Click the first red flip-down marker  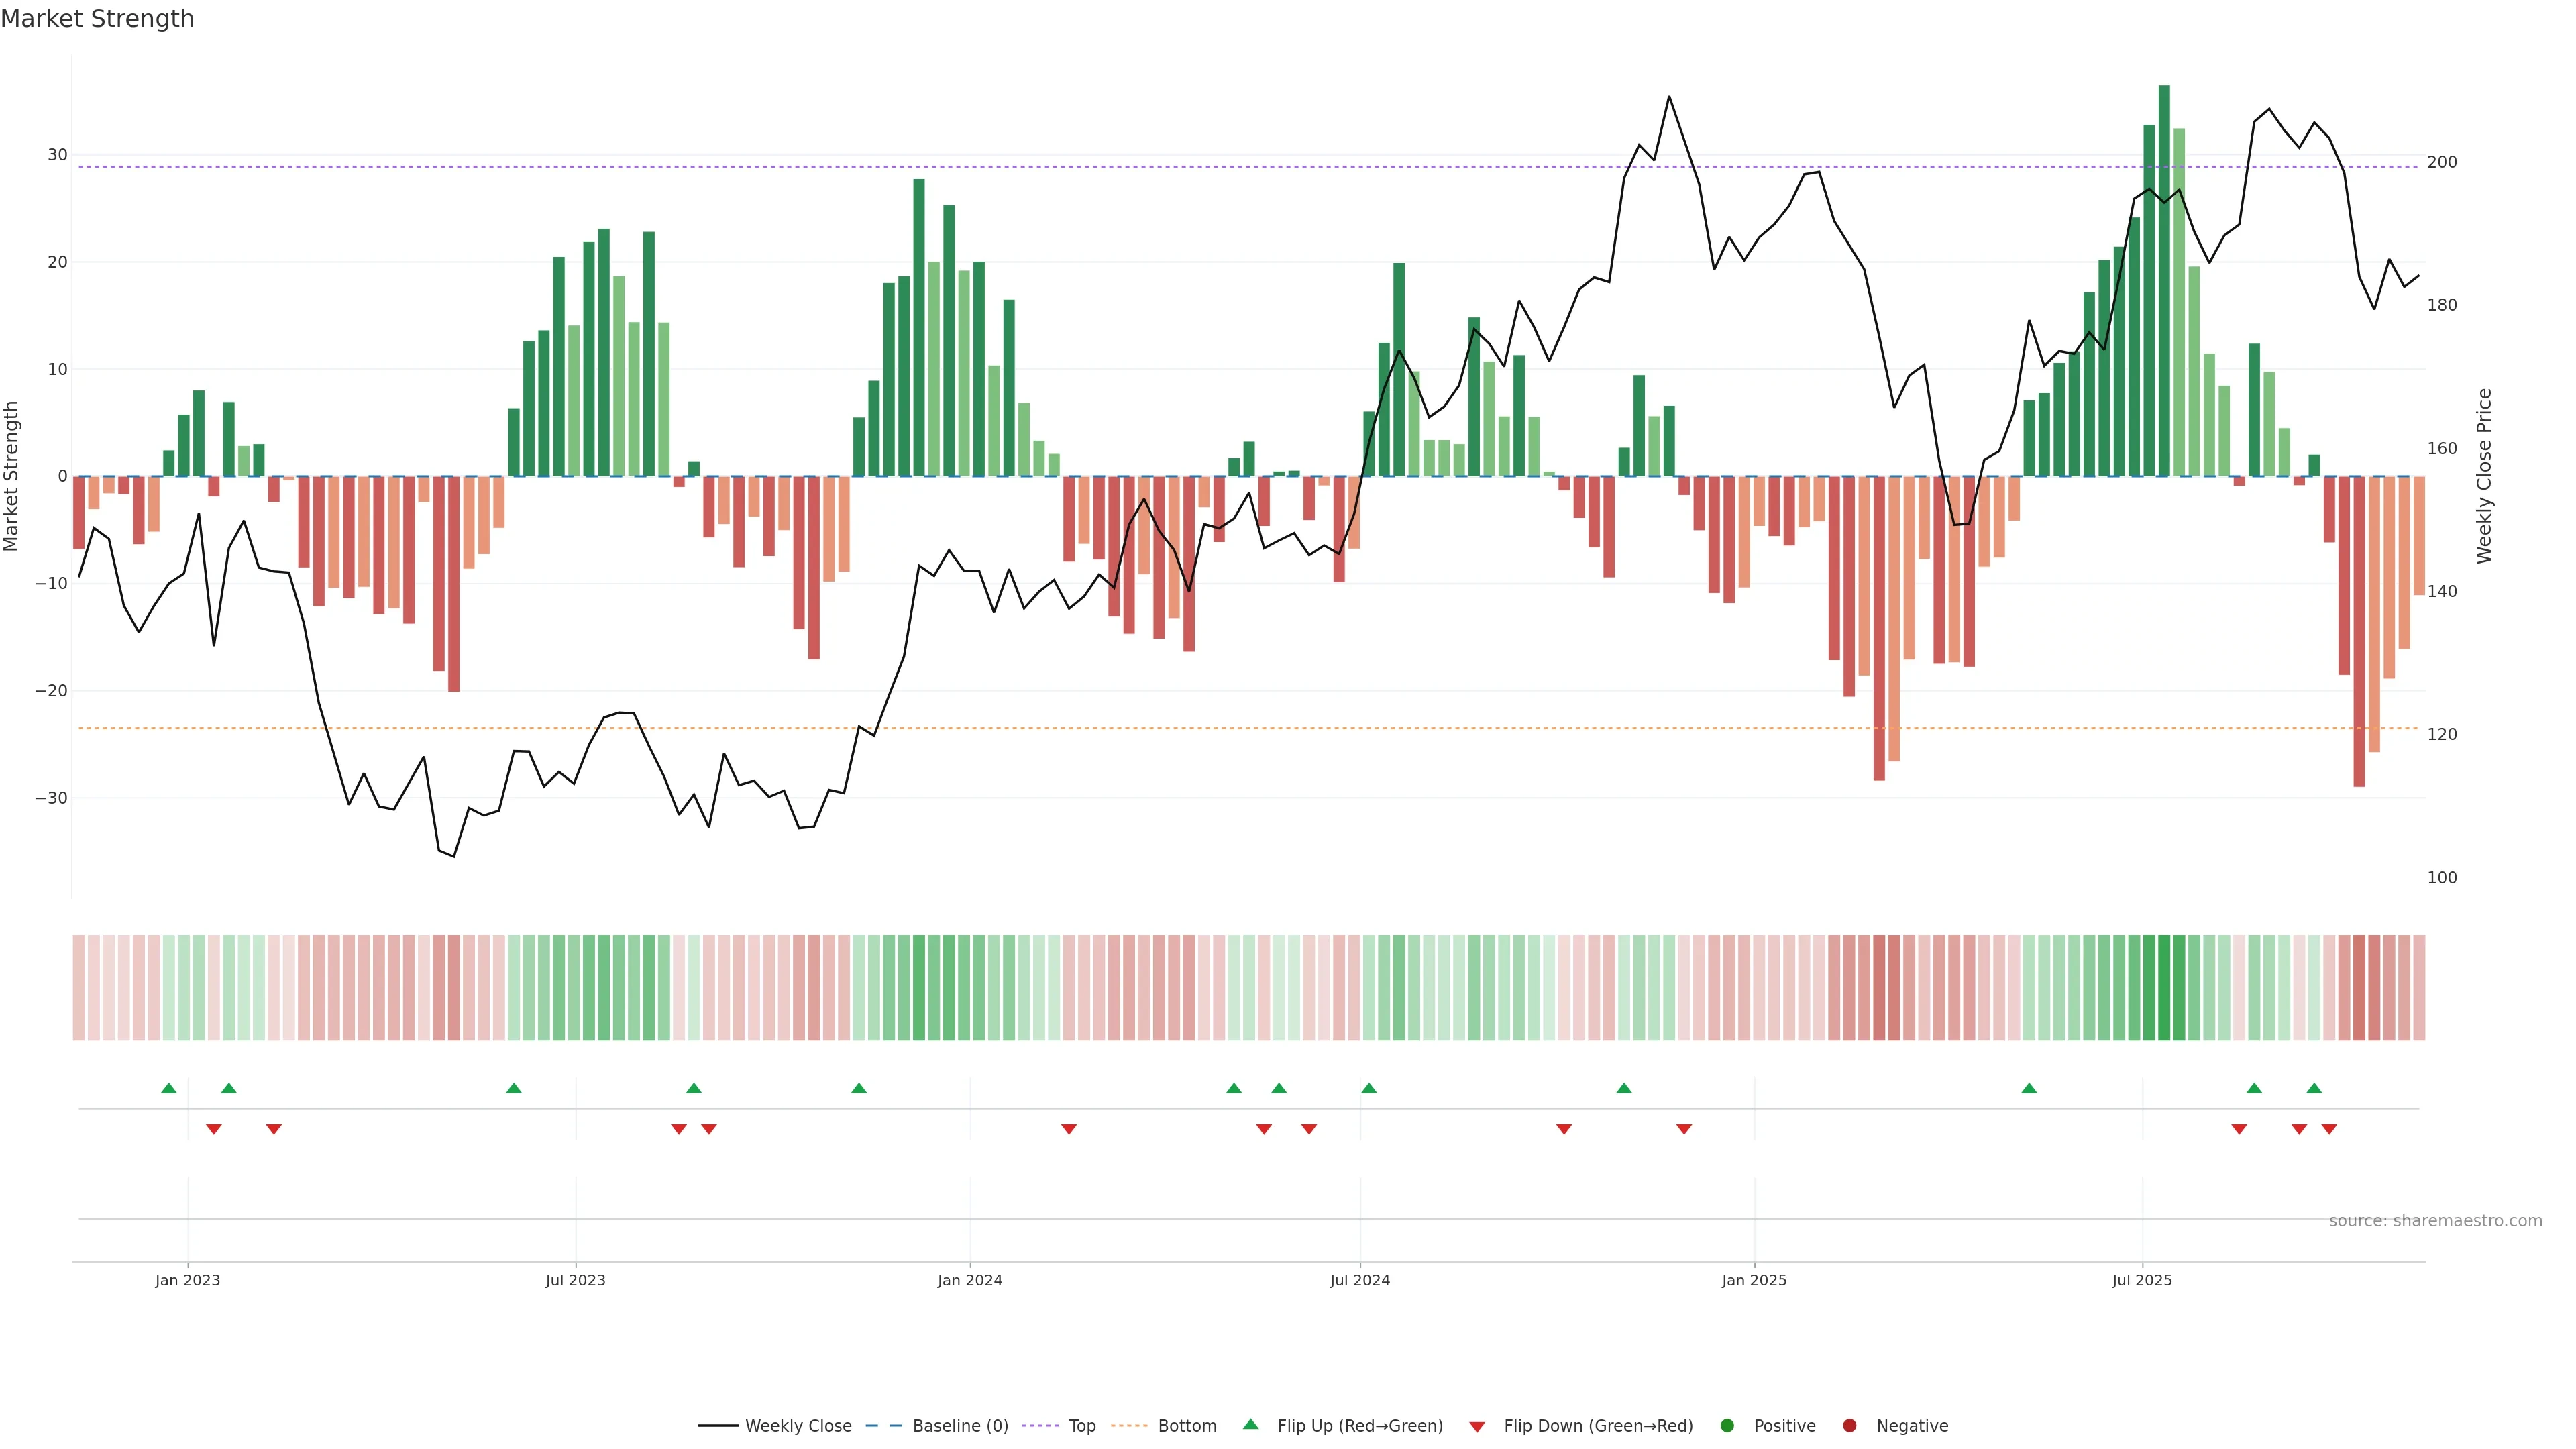click(213, 1129)
